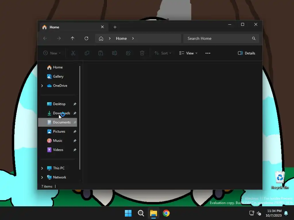Open the three-dots See more menu
Image resolution: width=294 pixels, height=220 pixels.
point(208,53)
